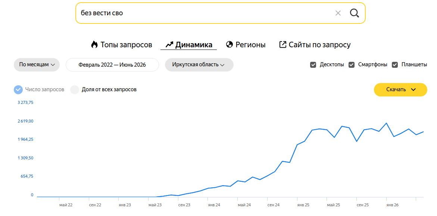Click the flame icon for Топы запросов
This screenshot has width=437, height=216.
(x=94, y=44)
